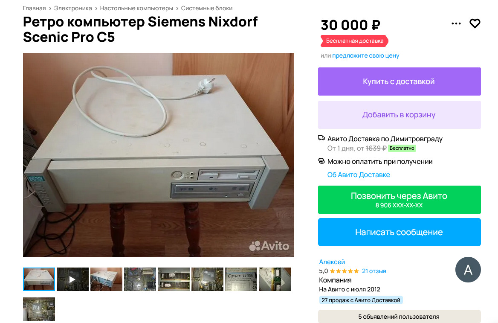Select the Caviar hard drive label thumbnail
The height and width of the screenshot is (323, 498).
pyautogui.click(x=241, y=279)
